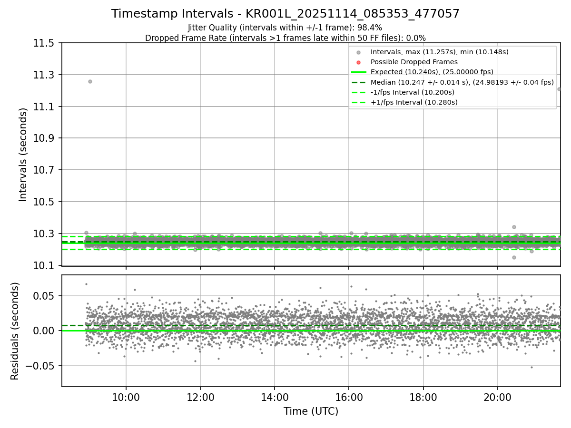Select legend entry 'Expected (10.240s), (25.00000 fps)'
This screenshot has width=571, height=428.
tap(432, 72)
